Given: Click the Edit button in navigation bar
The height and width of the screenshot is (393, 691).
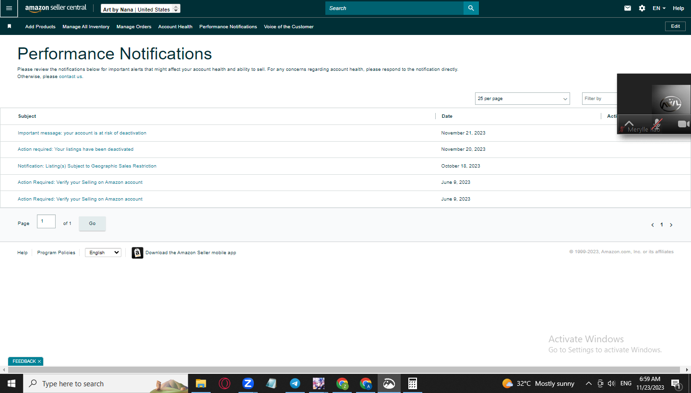Looking at the screenshot, I should coord(675,26).
